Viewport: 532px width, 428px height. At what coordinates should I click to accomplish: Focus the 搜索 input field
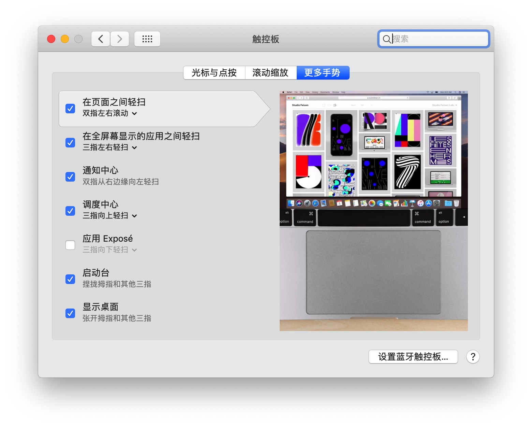[438, 39]
